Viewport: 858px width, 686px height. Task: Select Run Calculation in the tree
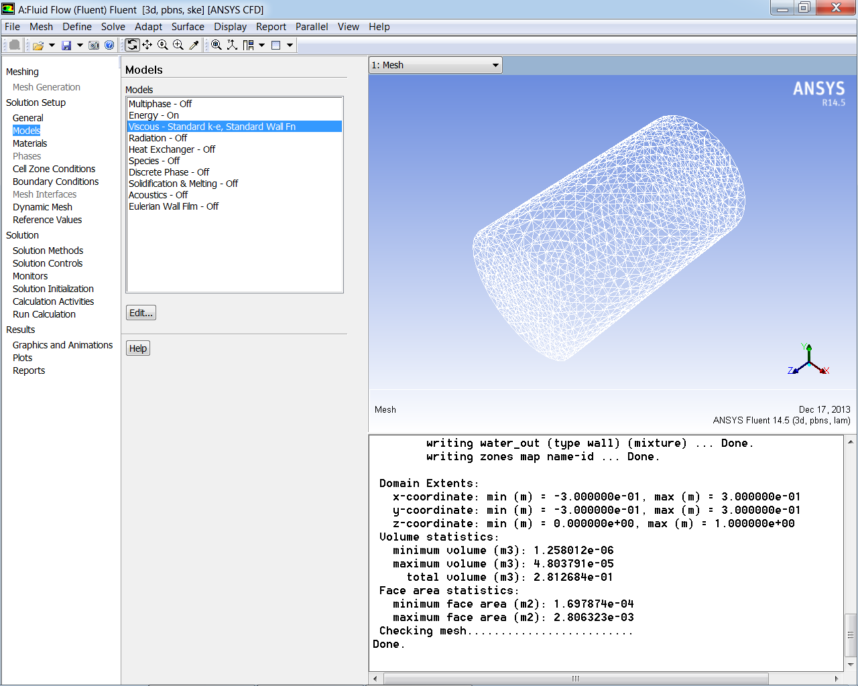[x=44, y=314]
